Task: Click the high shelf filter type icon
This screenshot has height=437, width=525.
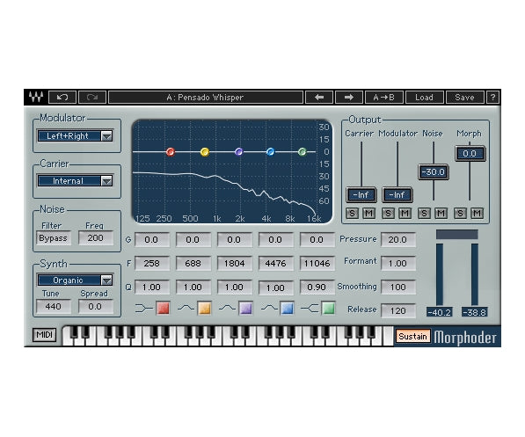Action: (310, 308)
